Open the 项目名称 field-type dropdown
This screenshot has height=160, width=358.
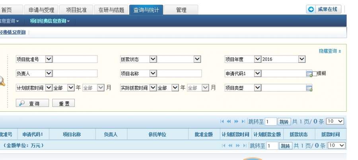tap(153, 73)
